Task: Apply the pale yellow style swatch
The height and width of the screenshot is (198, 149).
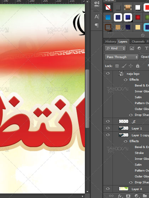Action: 138,27
